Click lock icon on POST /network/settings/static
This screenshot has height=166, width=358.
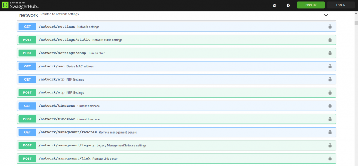click(330, 40)
